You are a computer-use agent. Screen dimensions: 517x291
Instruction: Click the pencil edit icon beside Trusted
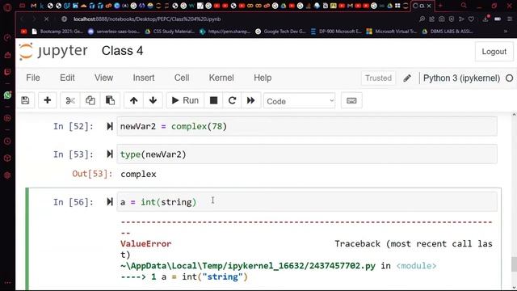pos(407,78)
